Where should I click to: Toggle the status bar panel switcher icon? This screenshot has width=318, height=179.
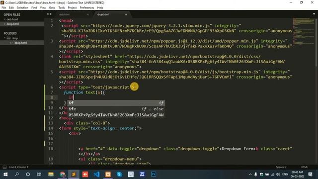[x=4, y=167]
